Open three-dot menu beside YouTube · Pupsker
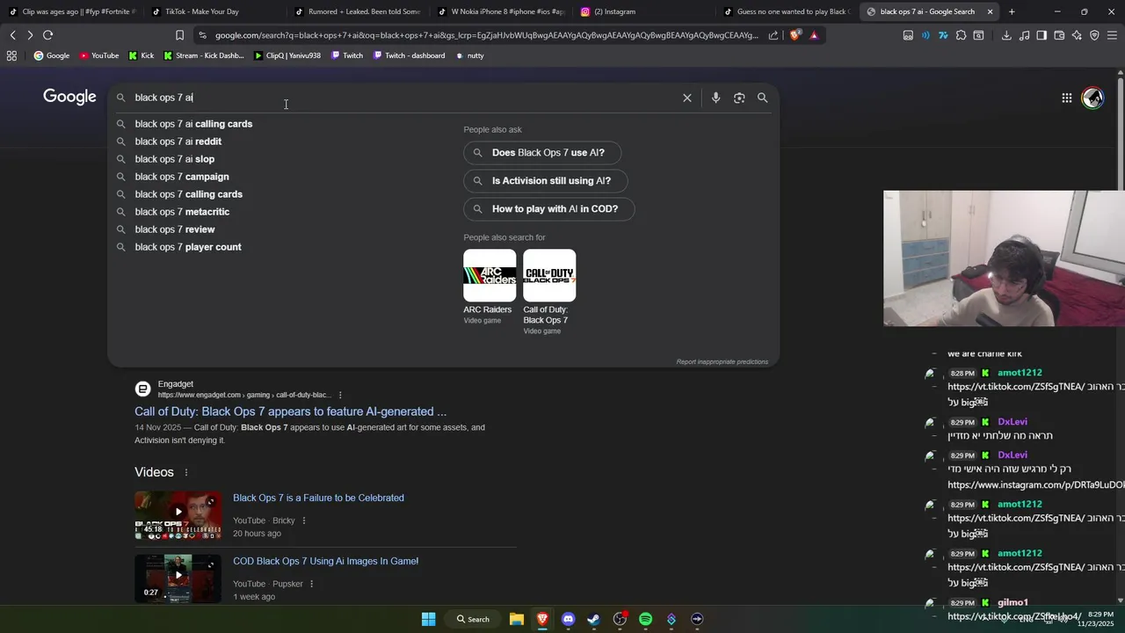1125x633 pixels. 312,585
